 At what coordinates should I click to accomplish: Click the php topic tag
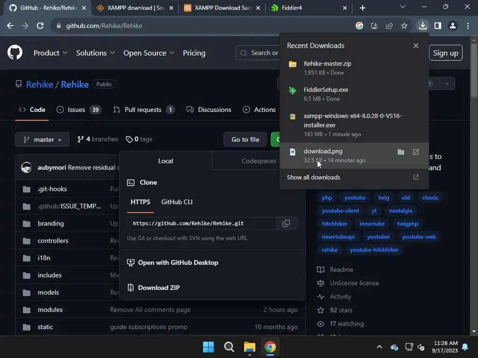[x=327, y=198]
